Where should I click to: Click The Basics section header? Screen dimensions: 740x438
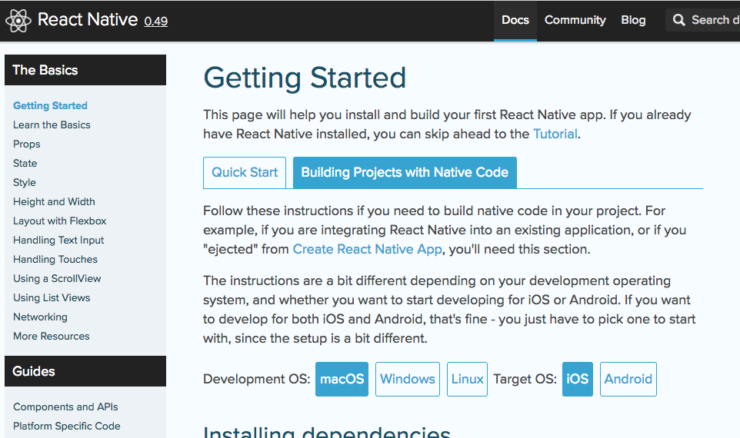(85, 70)
